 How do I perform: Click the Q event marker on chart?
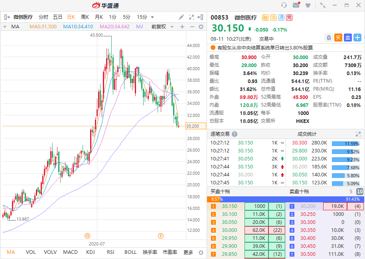pos(87,236)
